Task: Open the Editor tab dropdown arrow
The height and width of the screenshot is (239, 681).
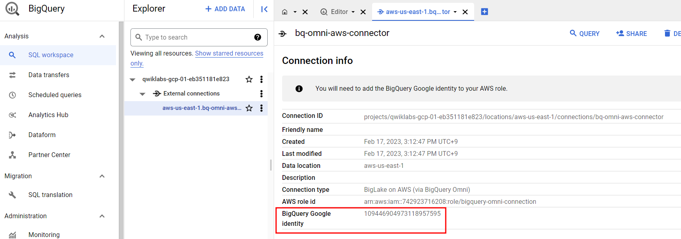Action: pyautogui.click(x=353, y=12)
